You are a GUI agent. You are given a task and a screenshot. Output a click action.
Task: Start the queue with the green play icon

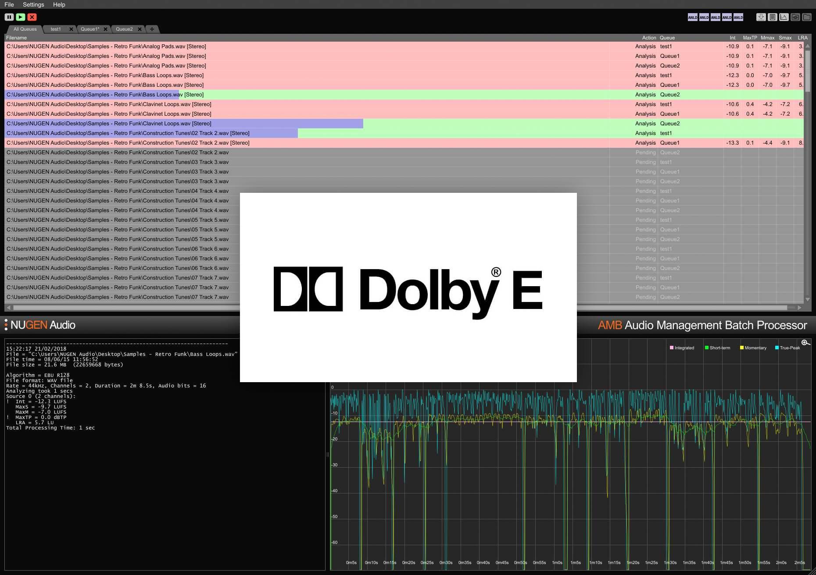click(20, 17)
